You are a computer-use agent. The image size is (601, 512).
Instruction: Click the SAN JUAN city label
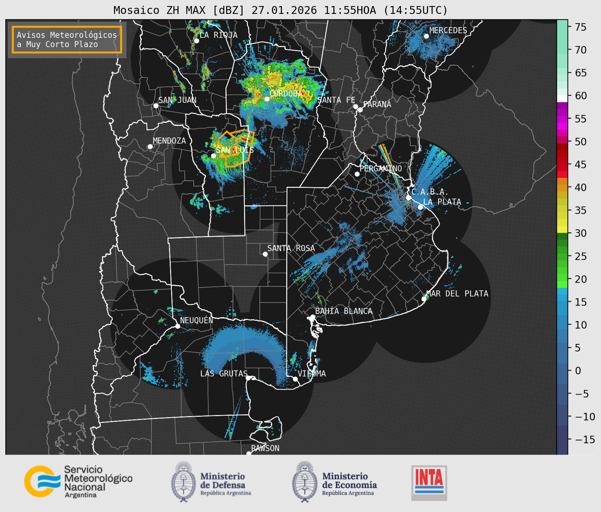click(177, 100)
